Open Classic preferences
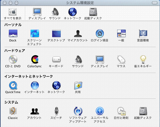Image resolution: width=160 pixels, height=127 pixels. coord(13,111)
